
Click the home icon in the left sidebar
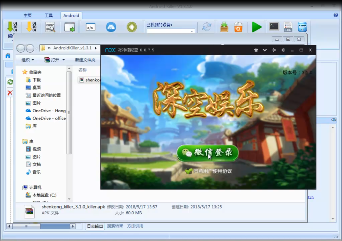8,56
